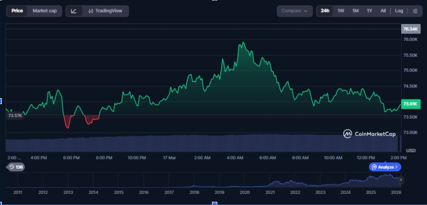
Task: Select the 1M time range
Action: (356, 11)
